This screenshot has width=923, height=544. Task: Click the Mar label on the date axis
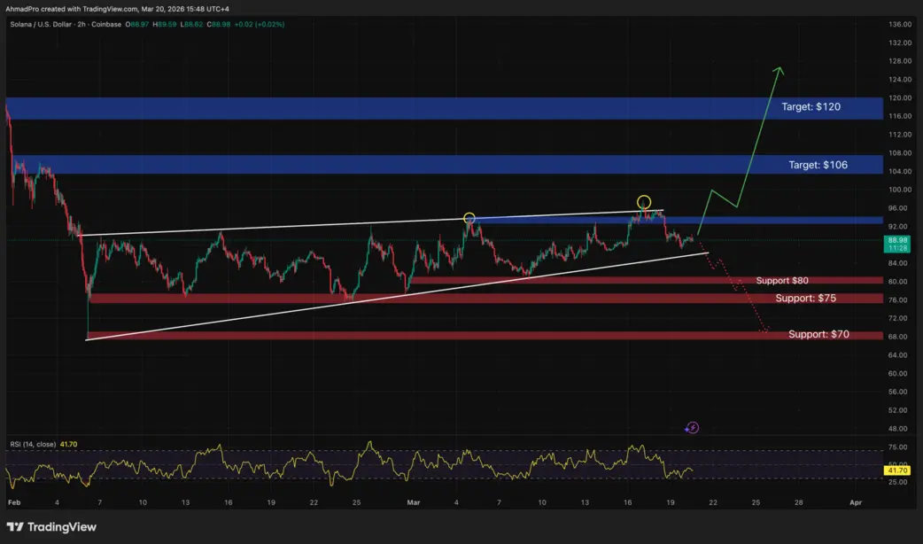pyautogui.click(x=414, y=502)
